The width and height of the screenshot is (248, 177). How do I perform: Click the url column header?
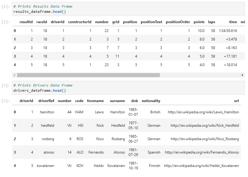[237, 101]
